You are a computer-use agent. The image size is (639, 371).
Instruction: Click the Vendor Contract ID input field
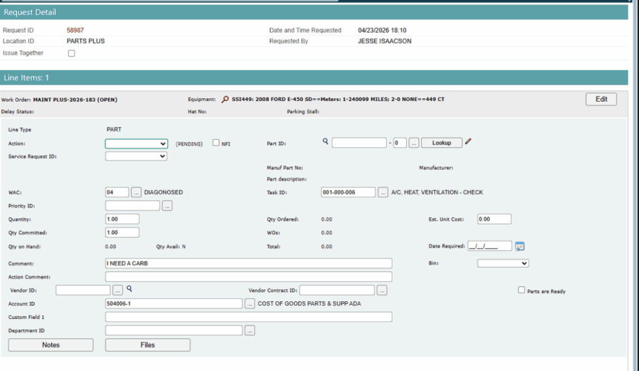[337, 290]
